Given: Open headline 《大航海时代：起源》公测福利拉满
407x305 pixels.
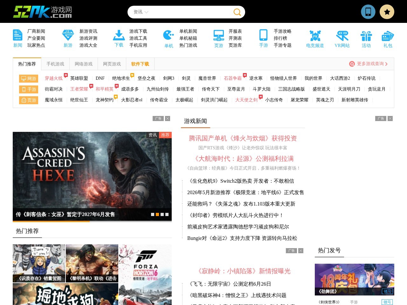Looking at the screenshot, I should [x=243, y=159].
